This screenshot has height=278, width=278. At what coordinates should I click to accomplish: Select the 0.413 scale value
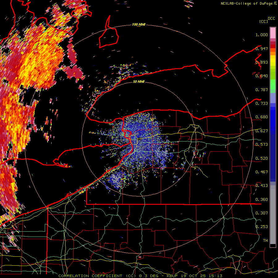[262, 186]
